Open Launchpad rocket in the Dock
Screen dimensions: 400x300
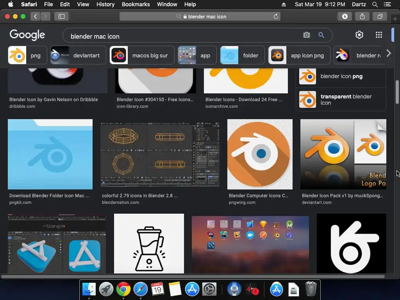(x=106, y=289)
